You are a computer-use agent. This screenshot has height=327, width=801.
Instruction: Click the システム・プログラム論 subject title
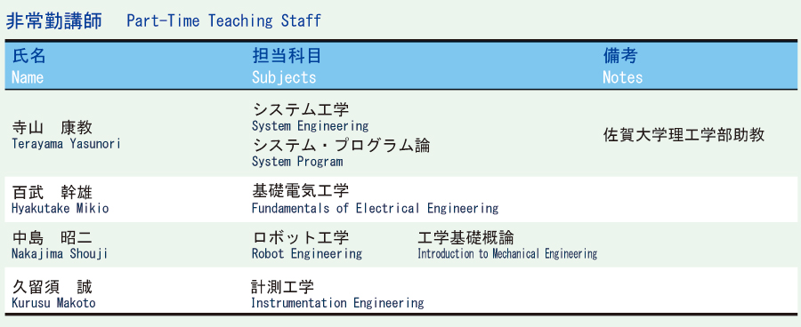click(341, 146)
